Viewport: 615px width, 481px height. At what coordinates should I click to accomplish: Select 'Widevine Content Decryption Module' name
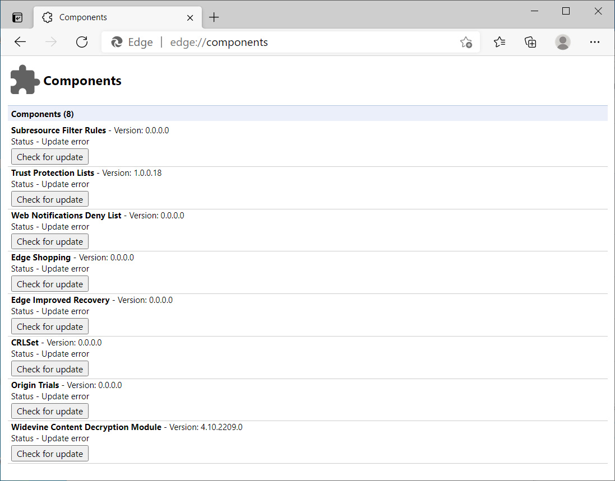tap(86, 427)
